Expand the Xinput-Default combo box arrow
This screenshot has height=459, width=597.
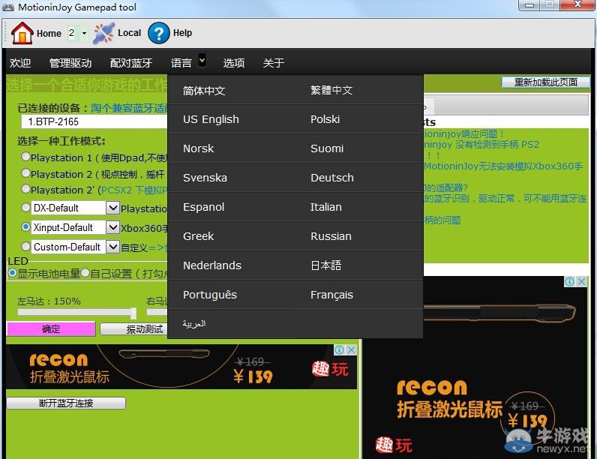(x=112, y=227)
